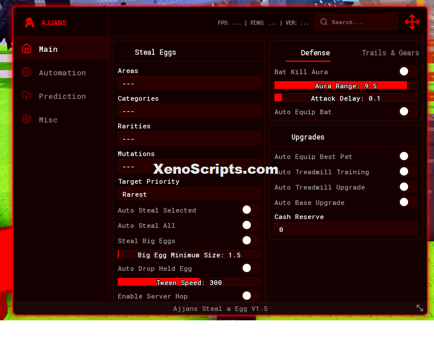Click the red move-arrows icon

tap(412, 22)
